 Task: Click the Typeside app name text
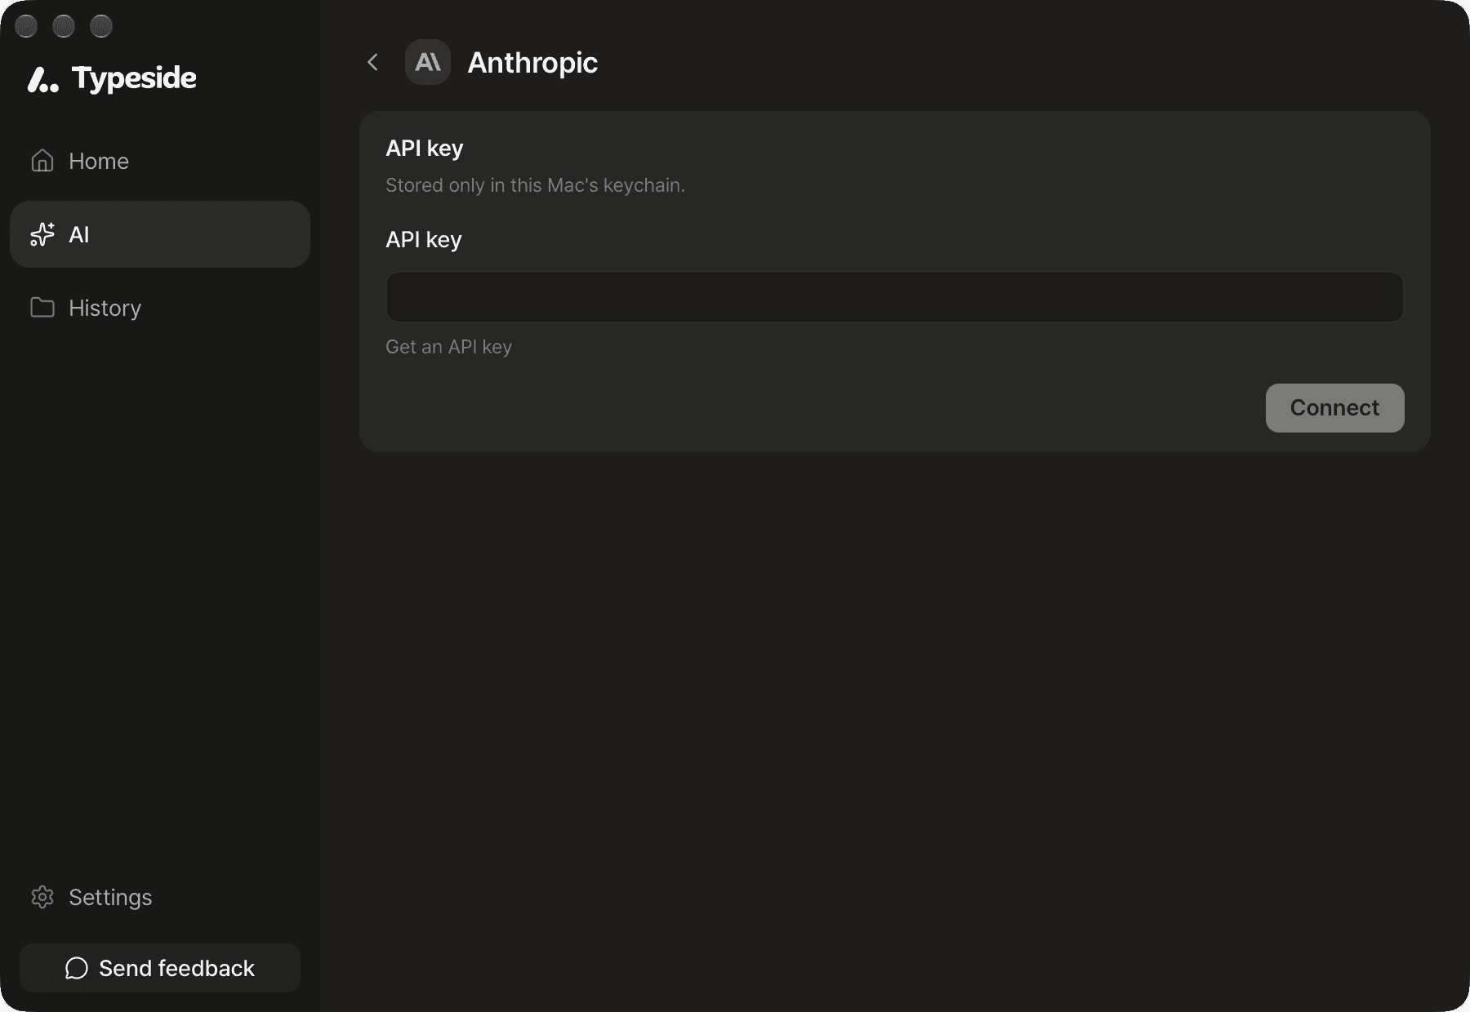tap(134, 78)
